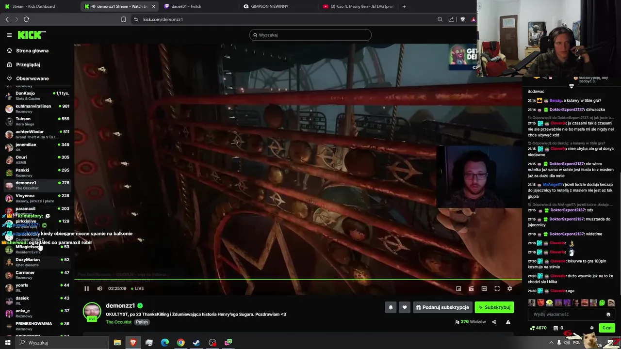Image resolution: width=621 pixels, height=349 pixels.
Task: Open DonKasjo channel in sidebar
Action: tap(37, 95)
